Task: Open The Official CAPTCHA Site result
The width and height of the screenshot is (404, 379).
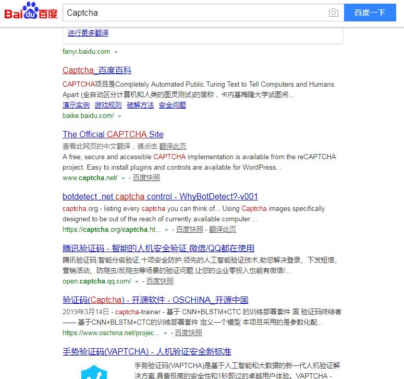Action: (x=113, y=134)
